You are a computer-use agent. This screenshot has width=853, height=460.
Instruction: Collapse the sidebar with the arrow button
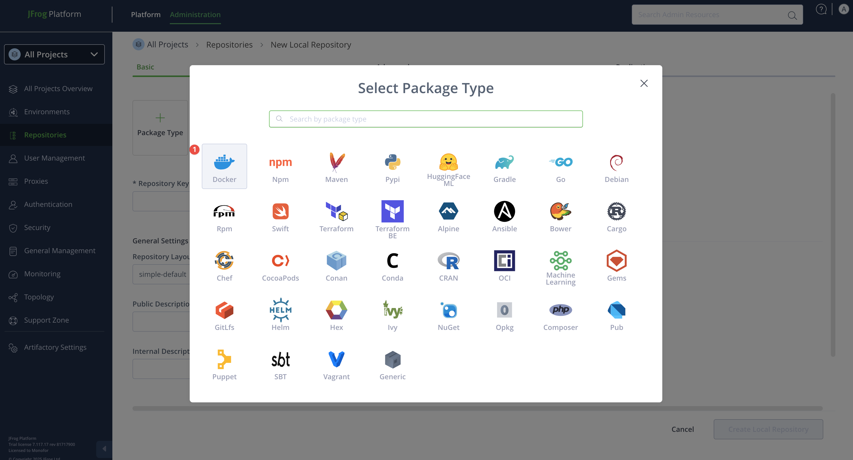pos(104,448)
